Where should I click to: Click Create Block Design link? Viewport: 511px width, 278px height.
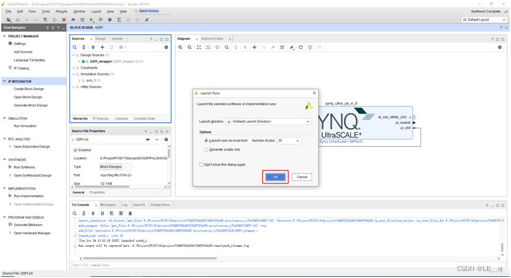pyautogui.click(x=29, y=89)
